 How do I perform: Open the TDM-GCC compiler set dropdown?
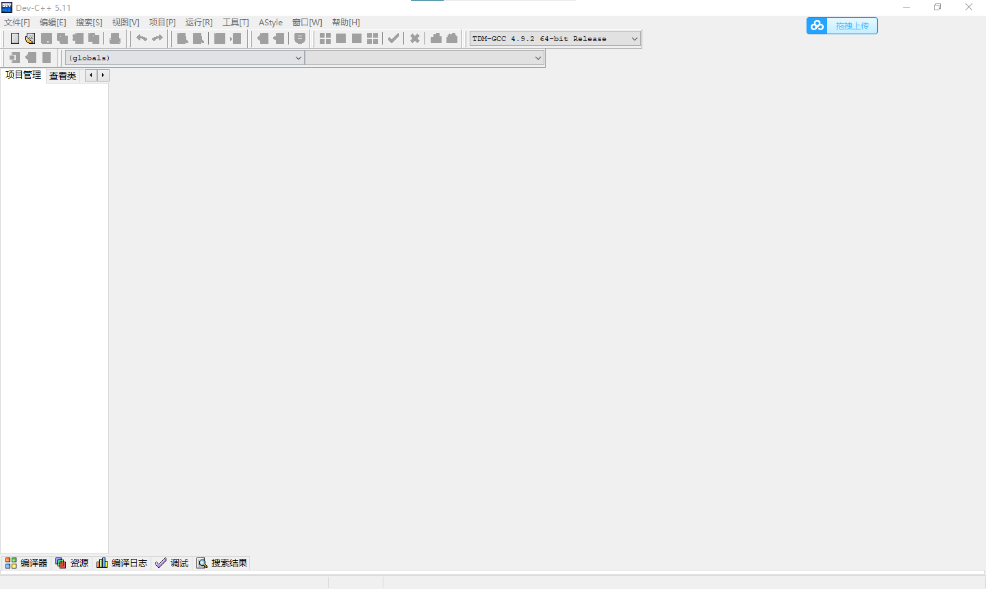click(555, 38)
